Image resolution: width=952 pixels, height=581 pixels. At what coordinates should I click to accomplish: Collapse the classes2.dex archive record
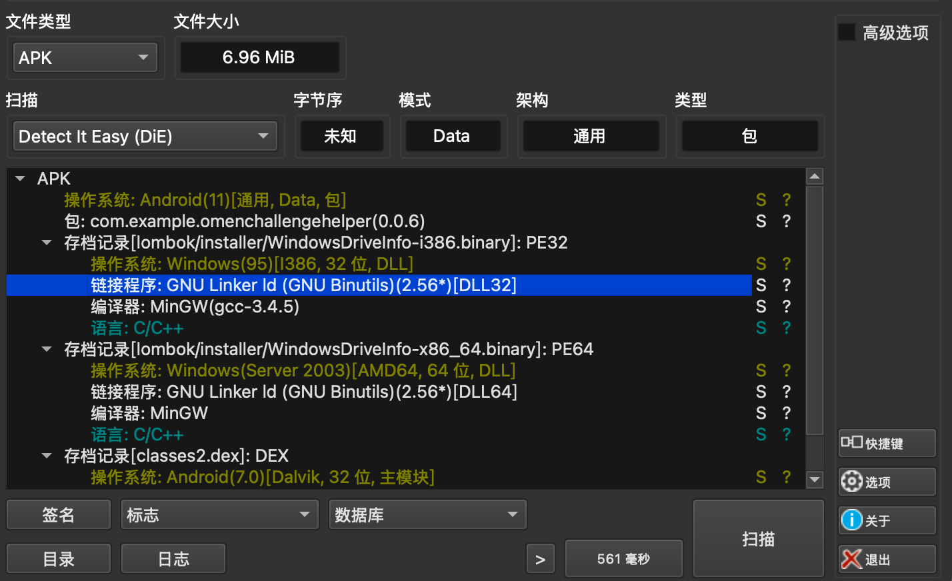(x=47, y=456)
